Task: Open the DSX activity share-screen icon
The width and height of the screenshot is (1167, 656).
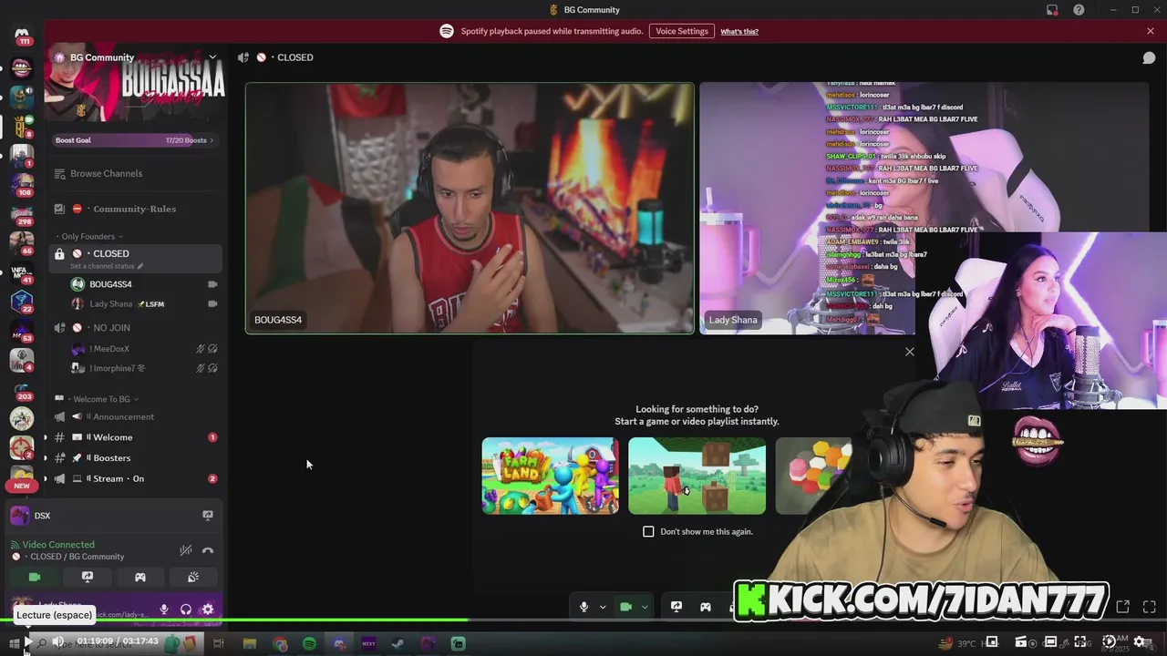Action: (208, 516)
